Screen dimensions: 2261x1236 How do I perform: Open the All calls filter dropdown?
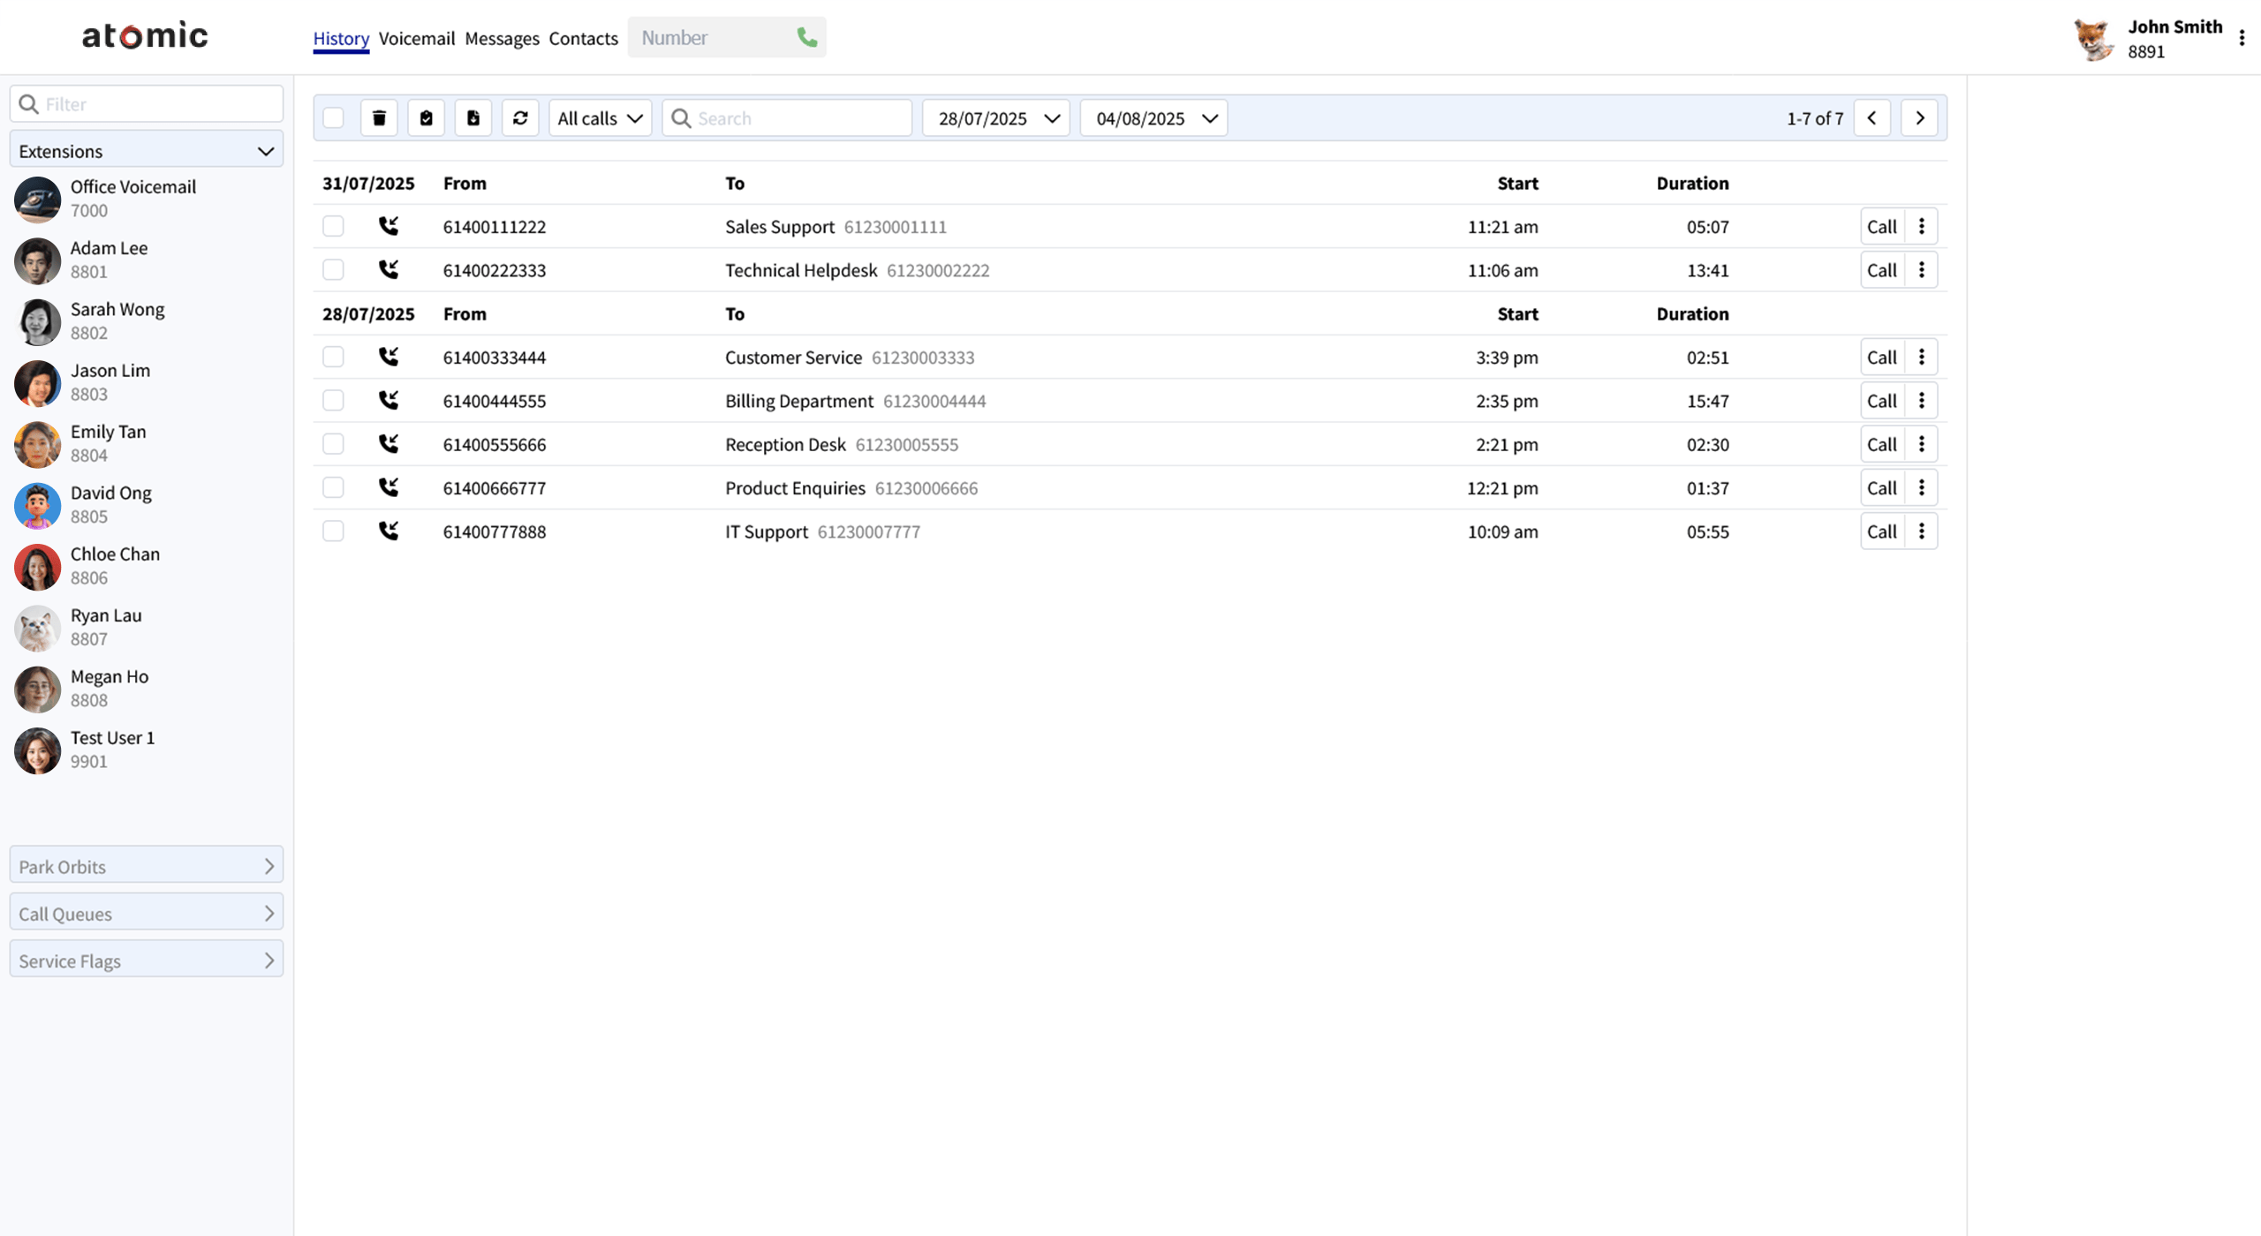(x=600, y=118)
